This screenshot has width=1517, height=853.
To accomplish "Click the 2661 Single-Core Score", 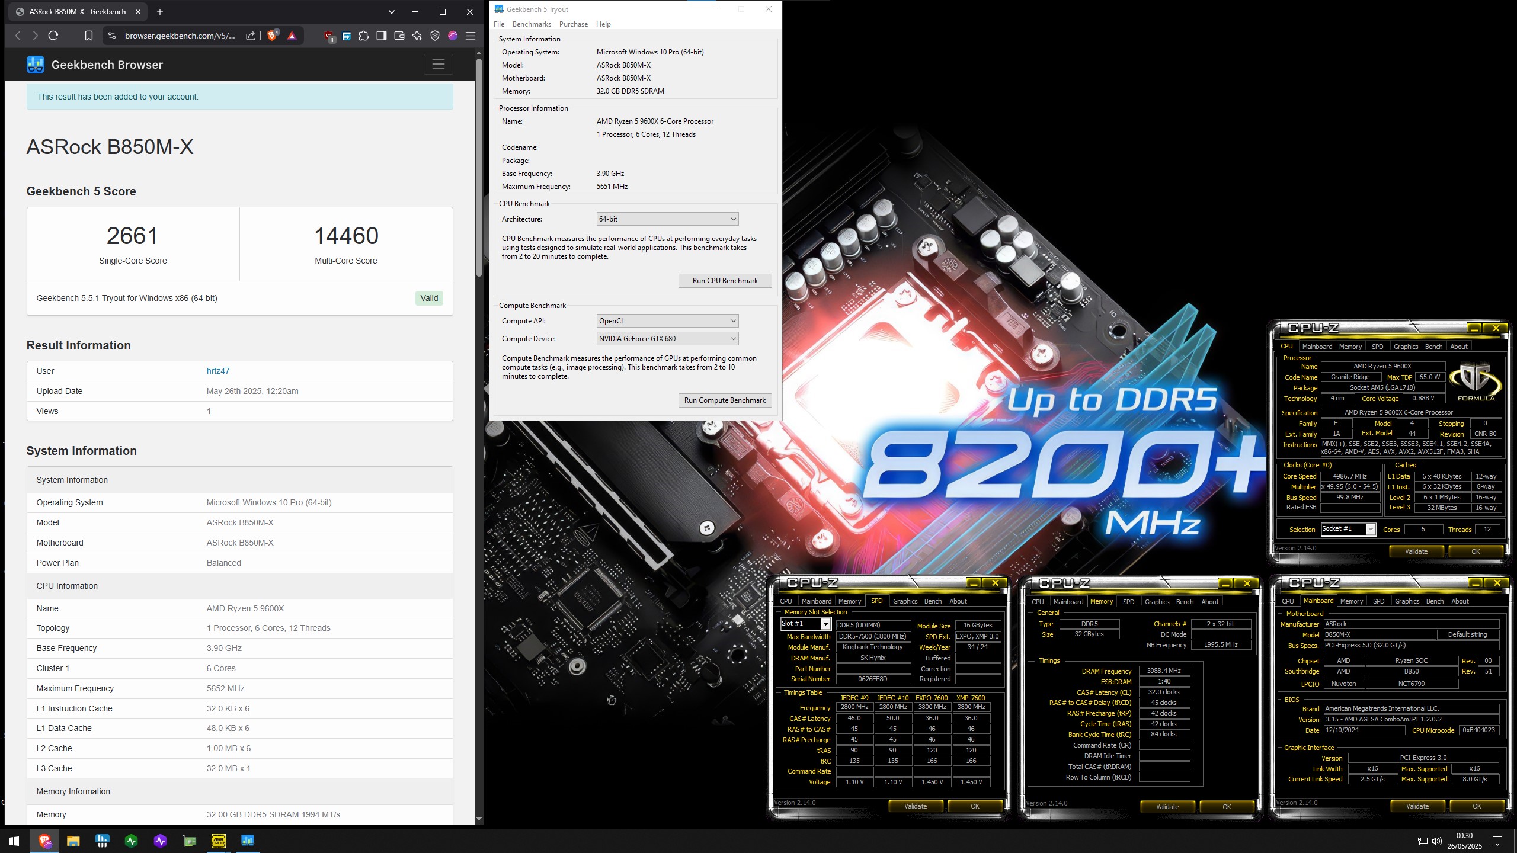I will click(133, 236).
